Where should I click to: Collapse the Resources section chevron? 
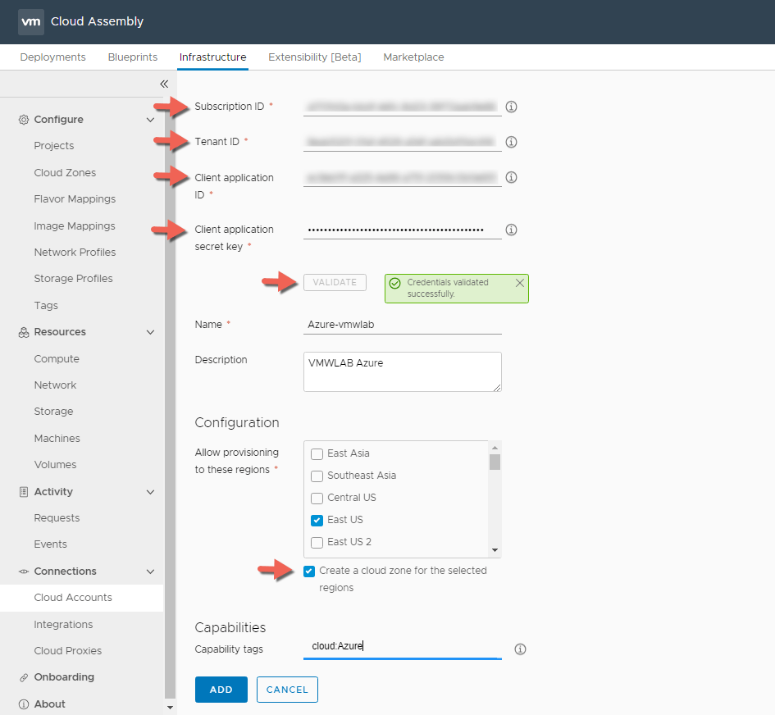tap(150, 332)
